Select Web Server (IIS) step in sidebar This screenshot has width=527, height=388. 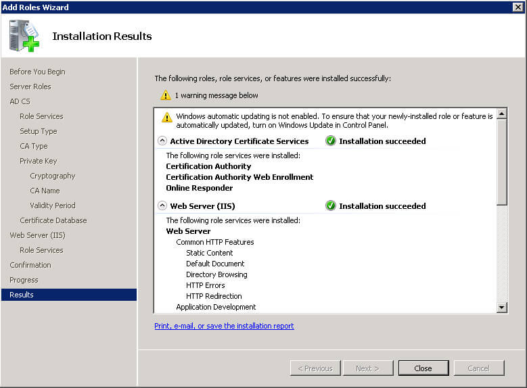[x=37, y=235]
